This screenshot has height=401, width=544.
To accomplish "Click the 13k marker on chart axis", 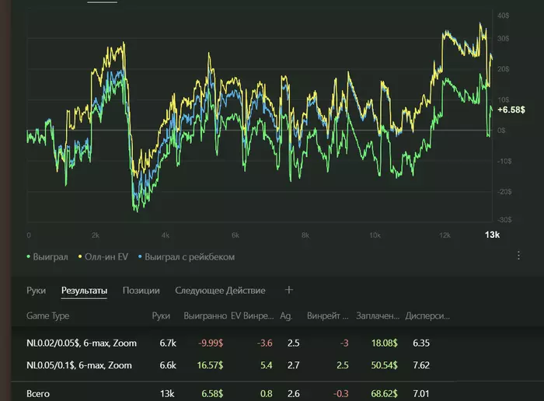I will point(492,235).
